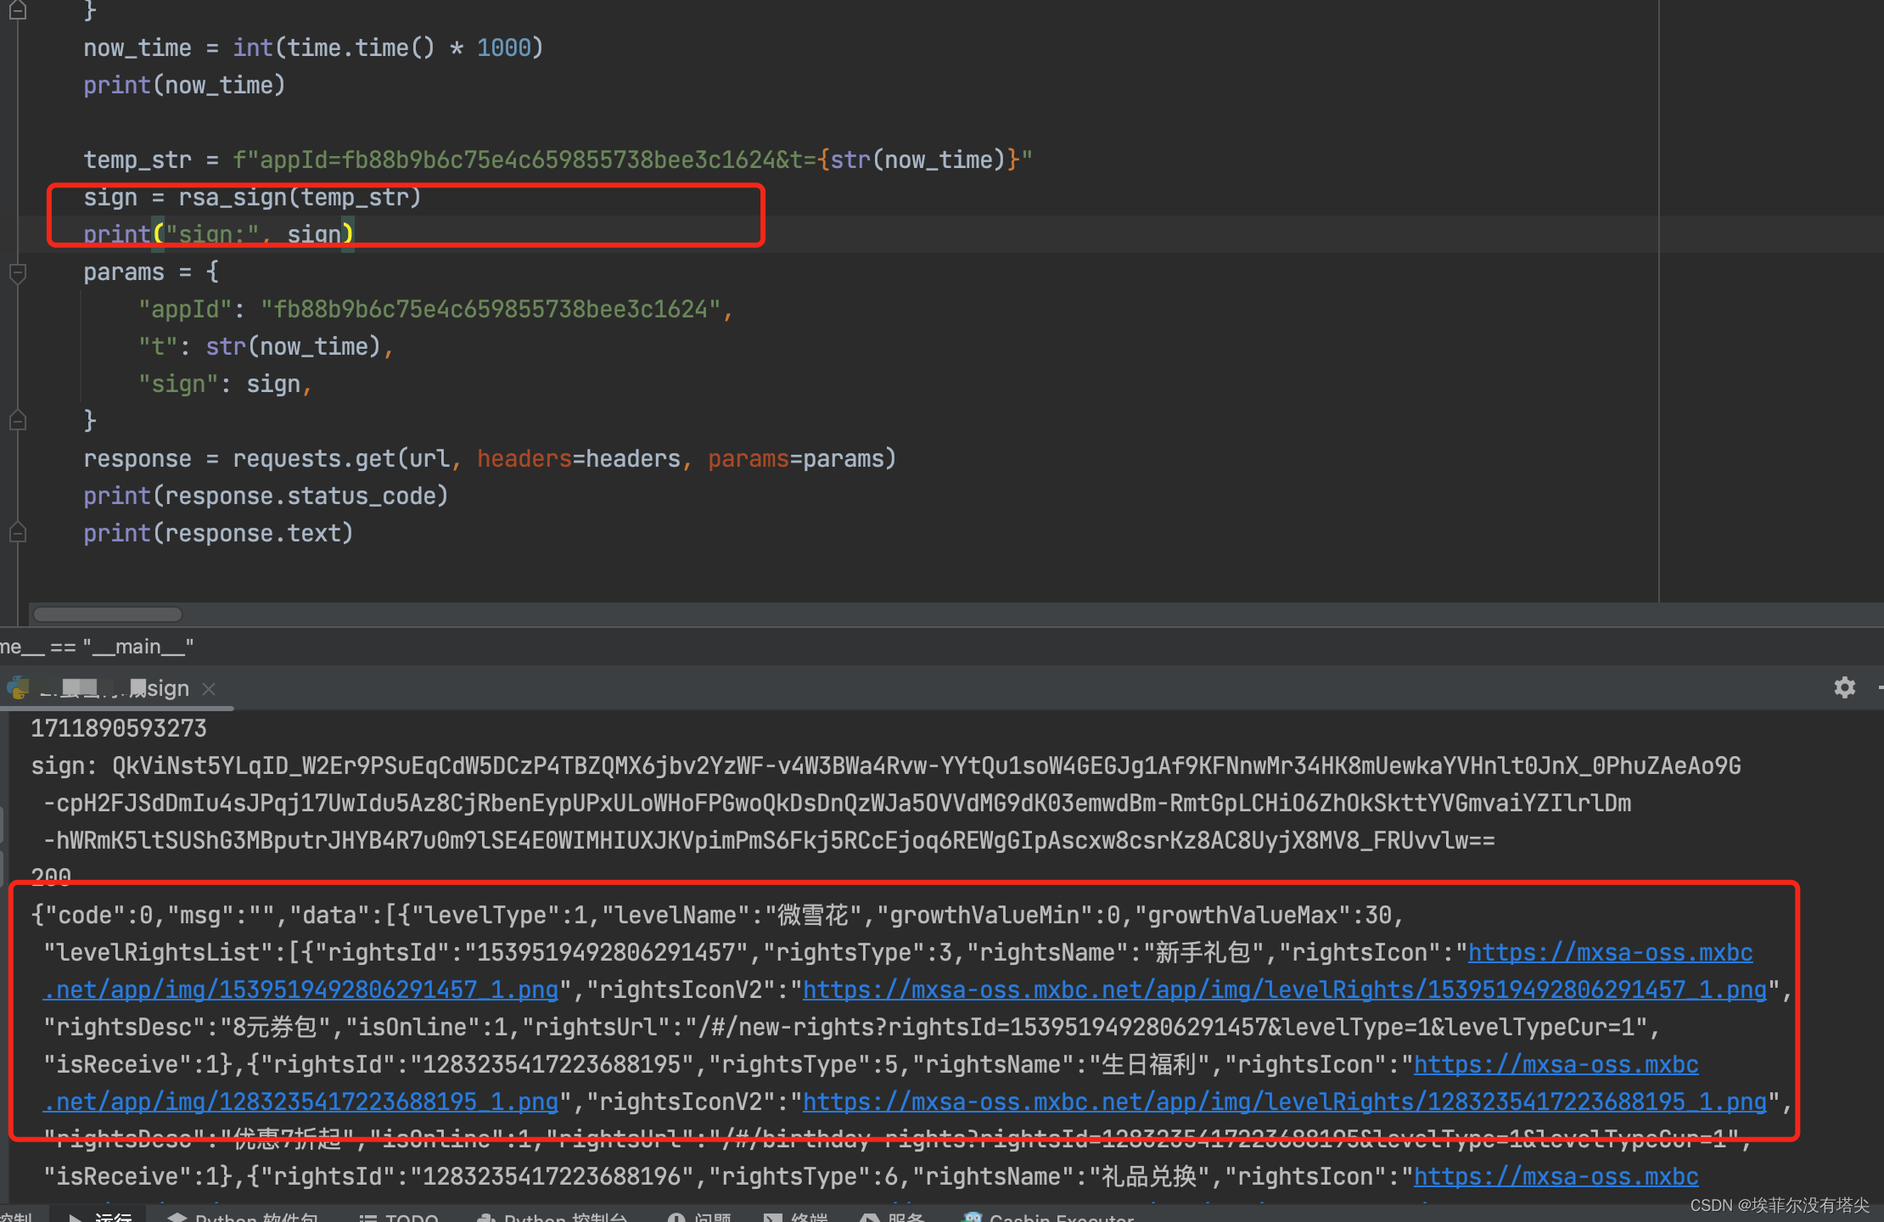This screenshot has width=1884, height=1222.
Task: Click line "now_time = int(time.time() * 1000)"
Action: [313, 48]
